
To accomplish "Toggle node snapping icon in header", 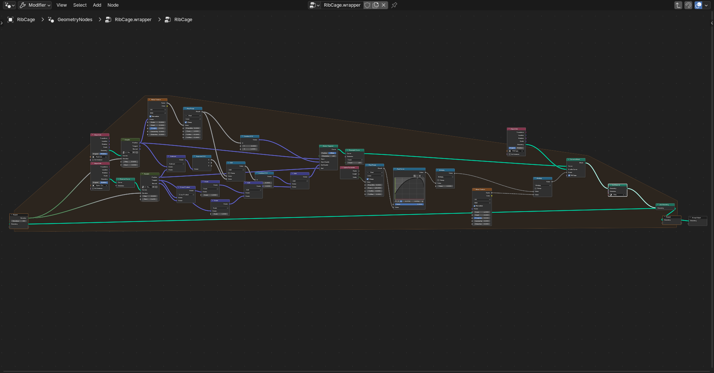I will [x=688, y=5].
